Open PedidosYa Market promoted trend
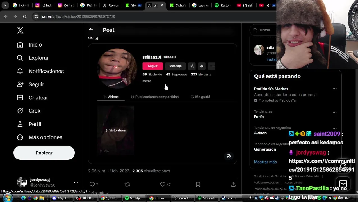Screen dimensions: 358x202 click(295, 94)
